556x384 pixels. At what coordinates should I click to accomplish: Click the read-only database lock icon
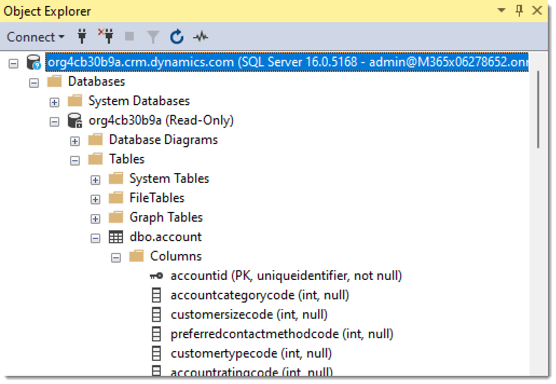click(x=75, y=121)
